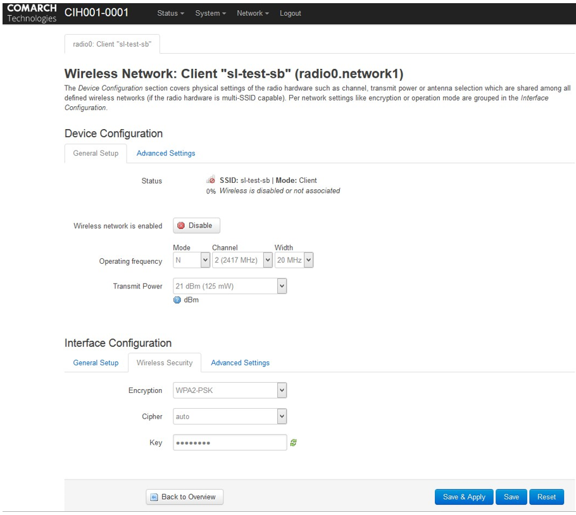Click the "Device Configuration" heading
Image resolution: width=576 pixels, height=515 pixels.
pyautogui.click(x=113, y=133)
